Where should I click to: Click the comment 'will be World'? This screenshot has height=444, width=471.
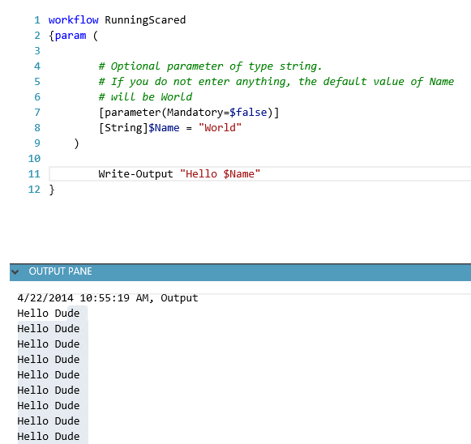coord(145,97)
